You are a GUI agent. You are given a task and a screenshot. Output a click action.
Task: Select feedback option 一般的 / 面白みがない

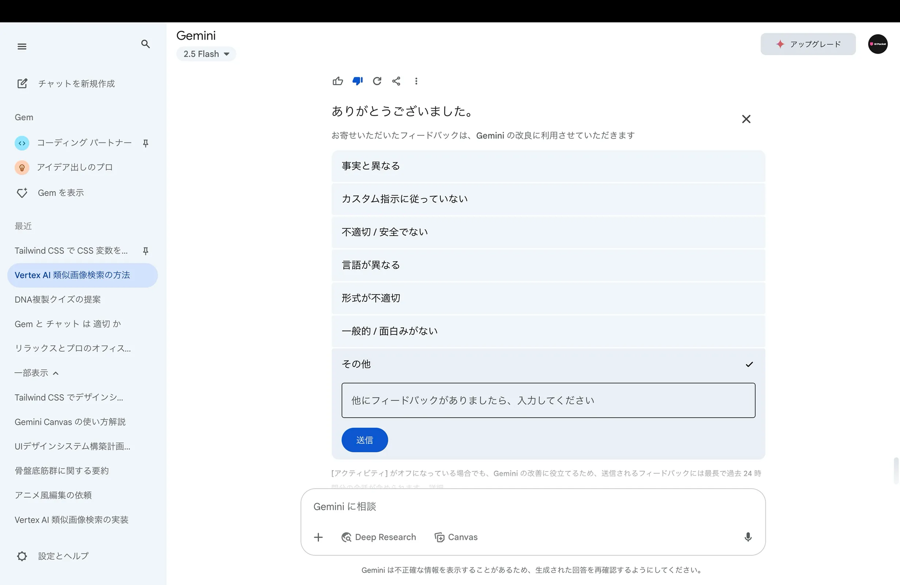(x=548, y=331)
